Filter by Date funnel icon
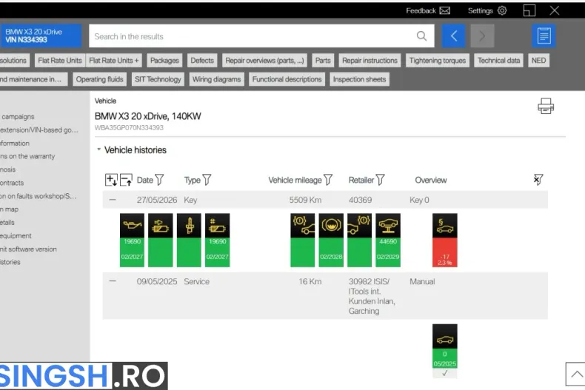585x390 pixels. point(159,180)
